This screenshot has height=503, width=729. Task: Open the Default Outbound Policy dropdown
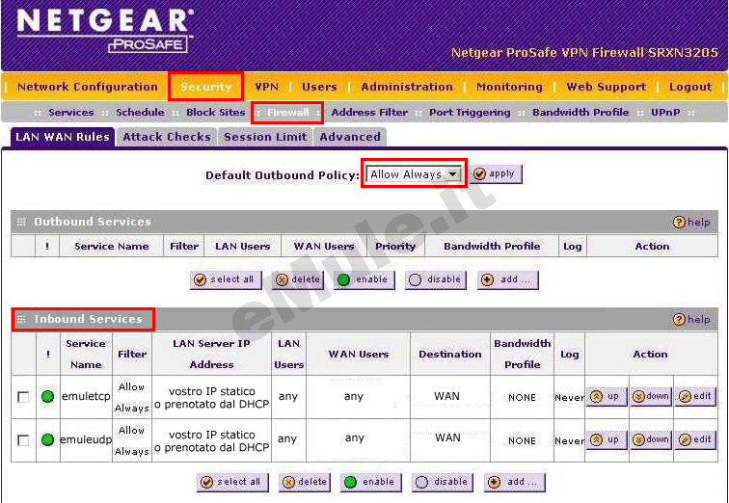click(414, 174)
